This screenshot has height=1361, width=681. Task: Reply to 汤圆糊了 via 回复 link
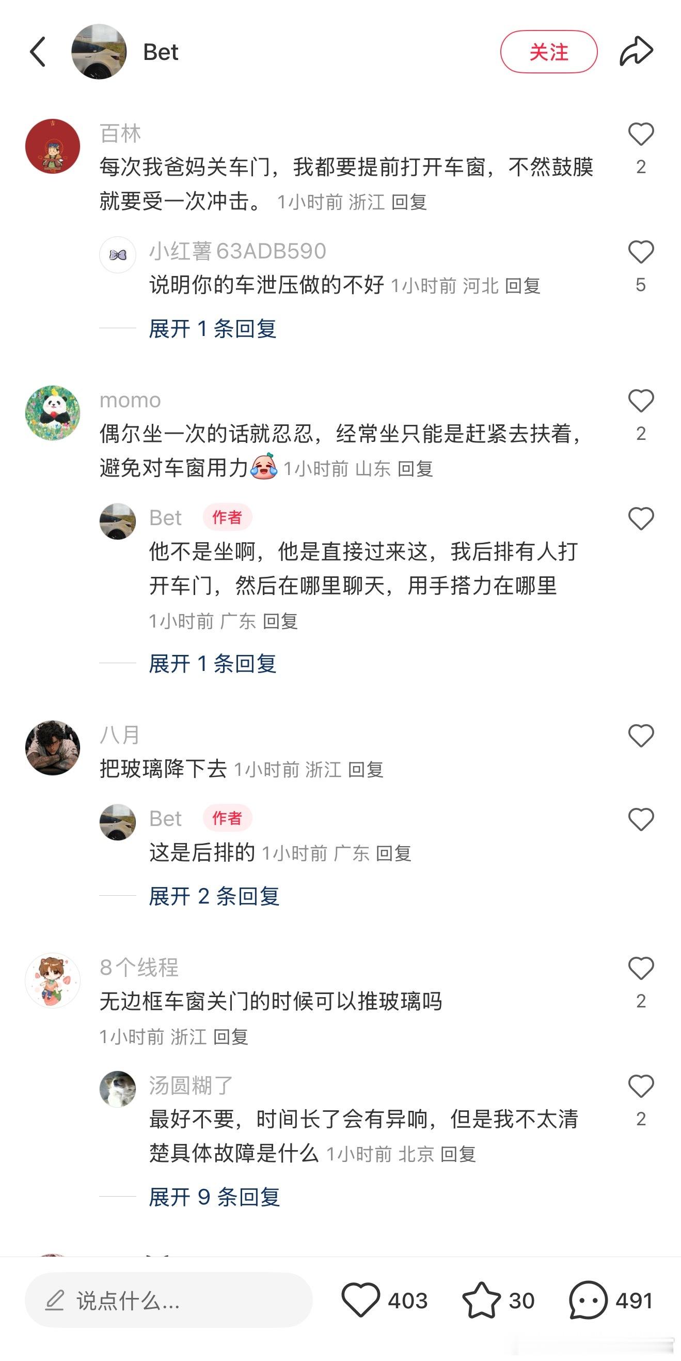pyautogui.click(x=458, y=1154)
